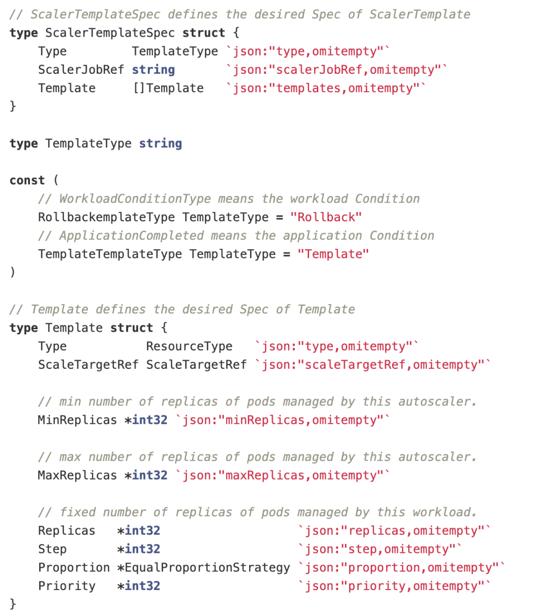Image resolution: width=549 pixels, height=614 pixels.
Task: Click the "Template" string constant value
Action: point(333,254)
